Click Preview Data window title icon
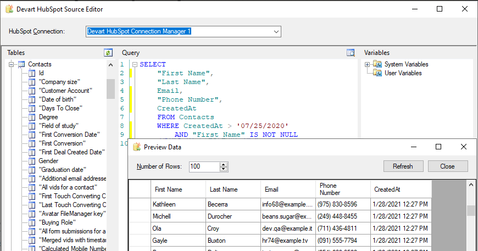 (x=137, y=147)
